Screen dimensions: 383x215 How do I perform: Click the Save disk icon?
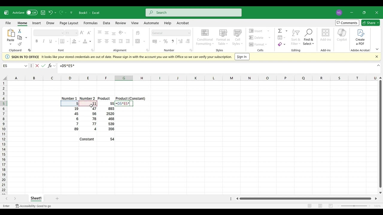point(43,13)
